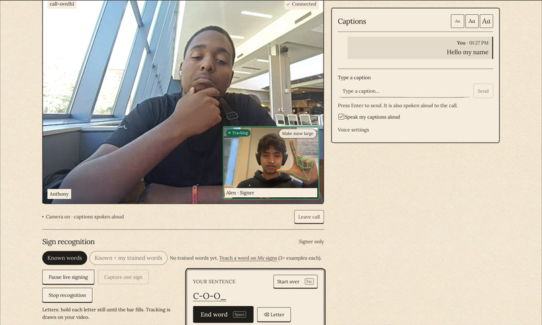Select Known words mode
Screen dimensions: 542x325
click(65, 258)
